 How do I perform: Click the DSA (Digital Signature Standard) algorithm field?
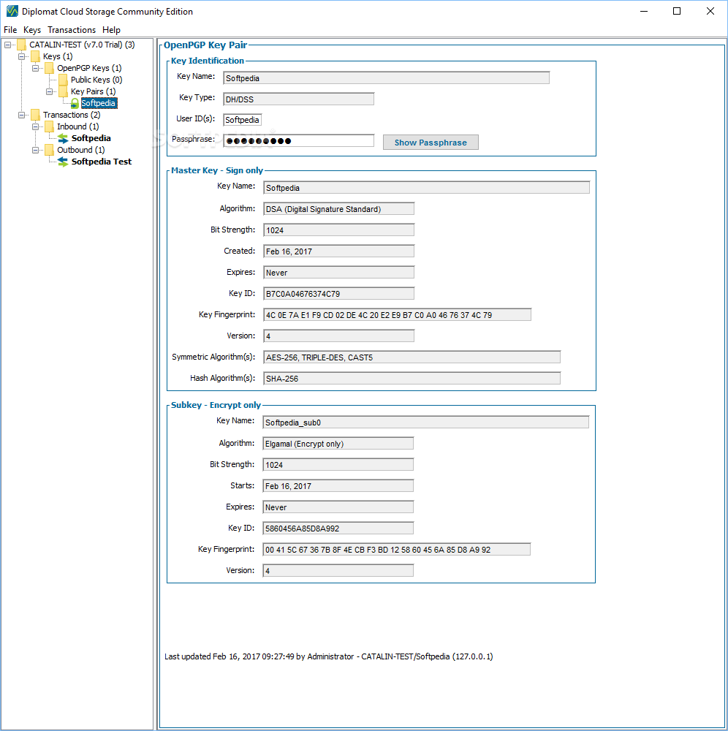pos(339,209)
